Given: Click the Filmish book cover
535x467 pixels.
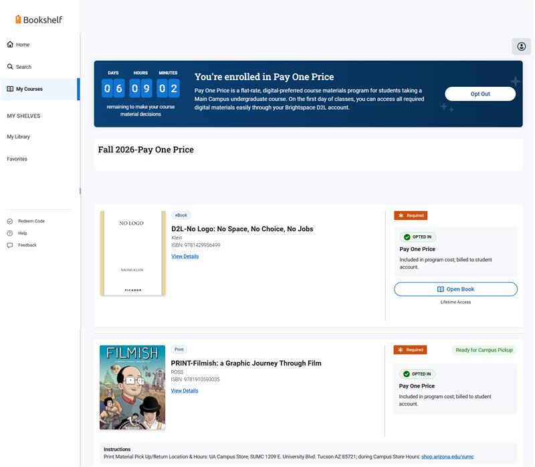Looking at the screenshot, I should coord(132,387).
